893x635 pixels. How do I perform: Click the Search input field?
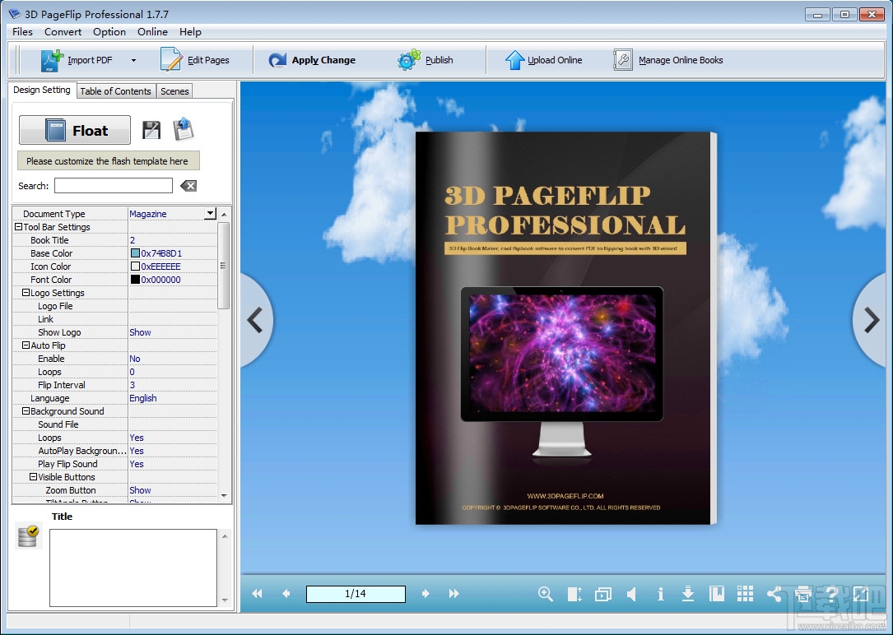tap(114, 186)
